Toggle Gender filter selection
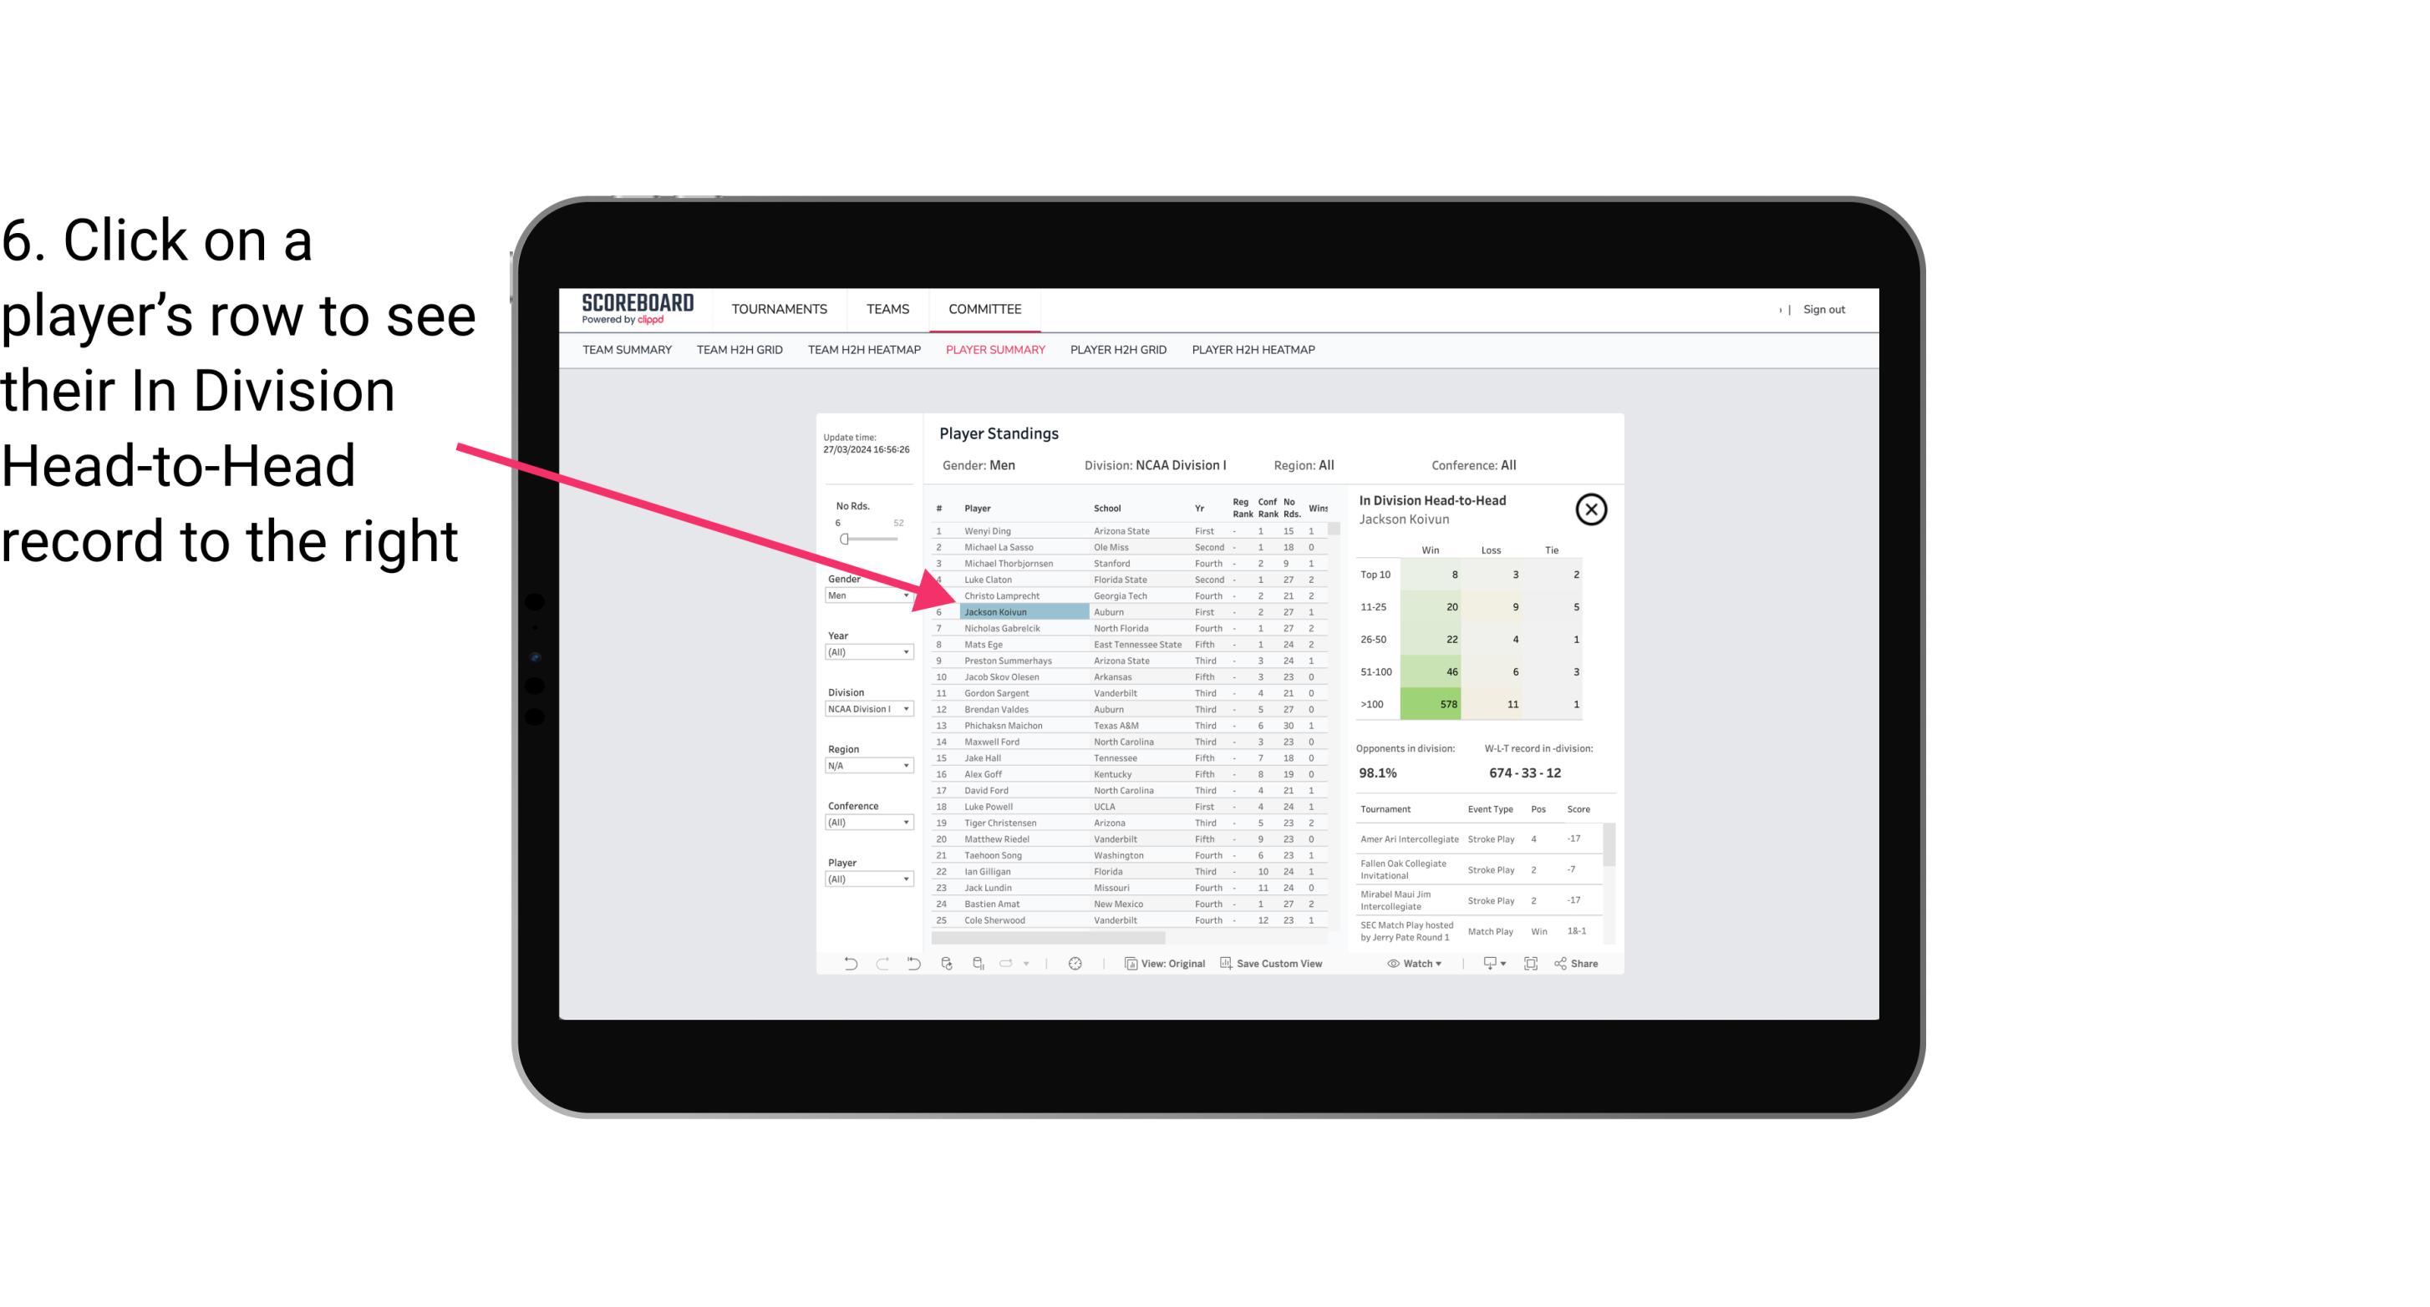 tap(863, 595)
